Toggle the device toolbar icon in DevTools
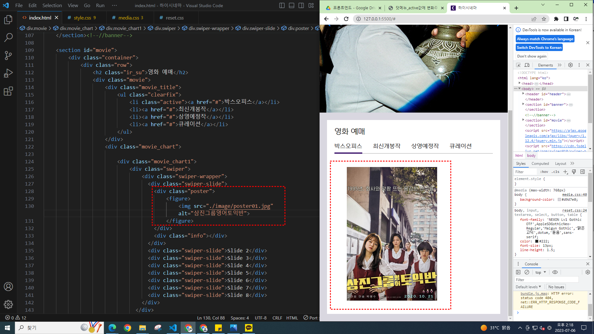The image size is (594, 334). coord(527,65)
